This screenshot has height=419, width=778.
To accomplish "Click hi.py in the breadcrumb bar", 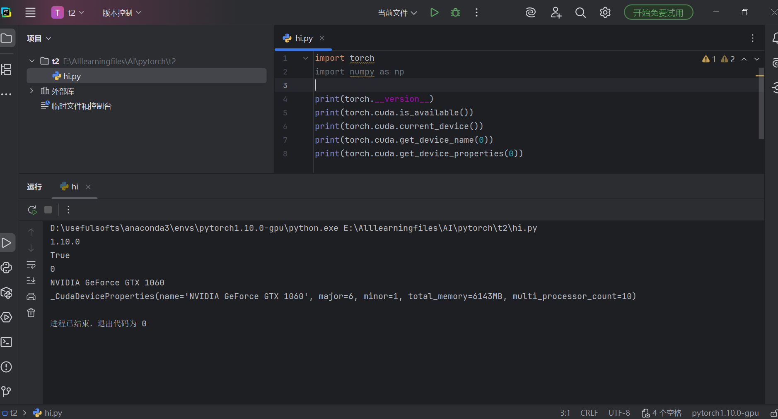I will [48, 413].
